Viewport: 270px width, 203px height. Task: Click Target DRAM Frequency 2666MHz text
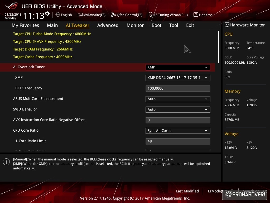click(x=43, y=49)
